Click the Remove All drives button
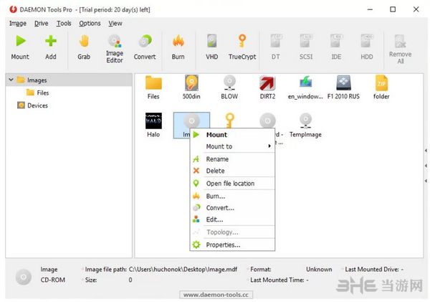Viewport: 430px width, 302px height. point(401,49)
